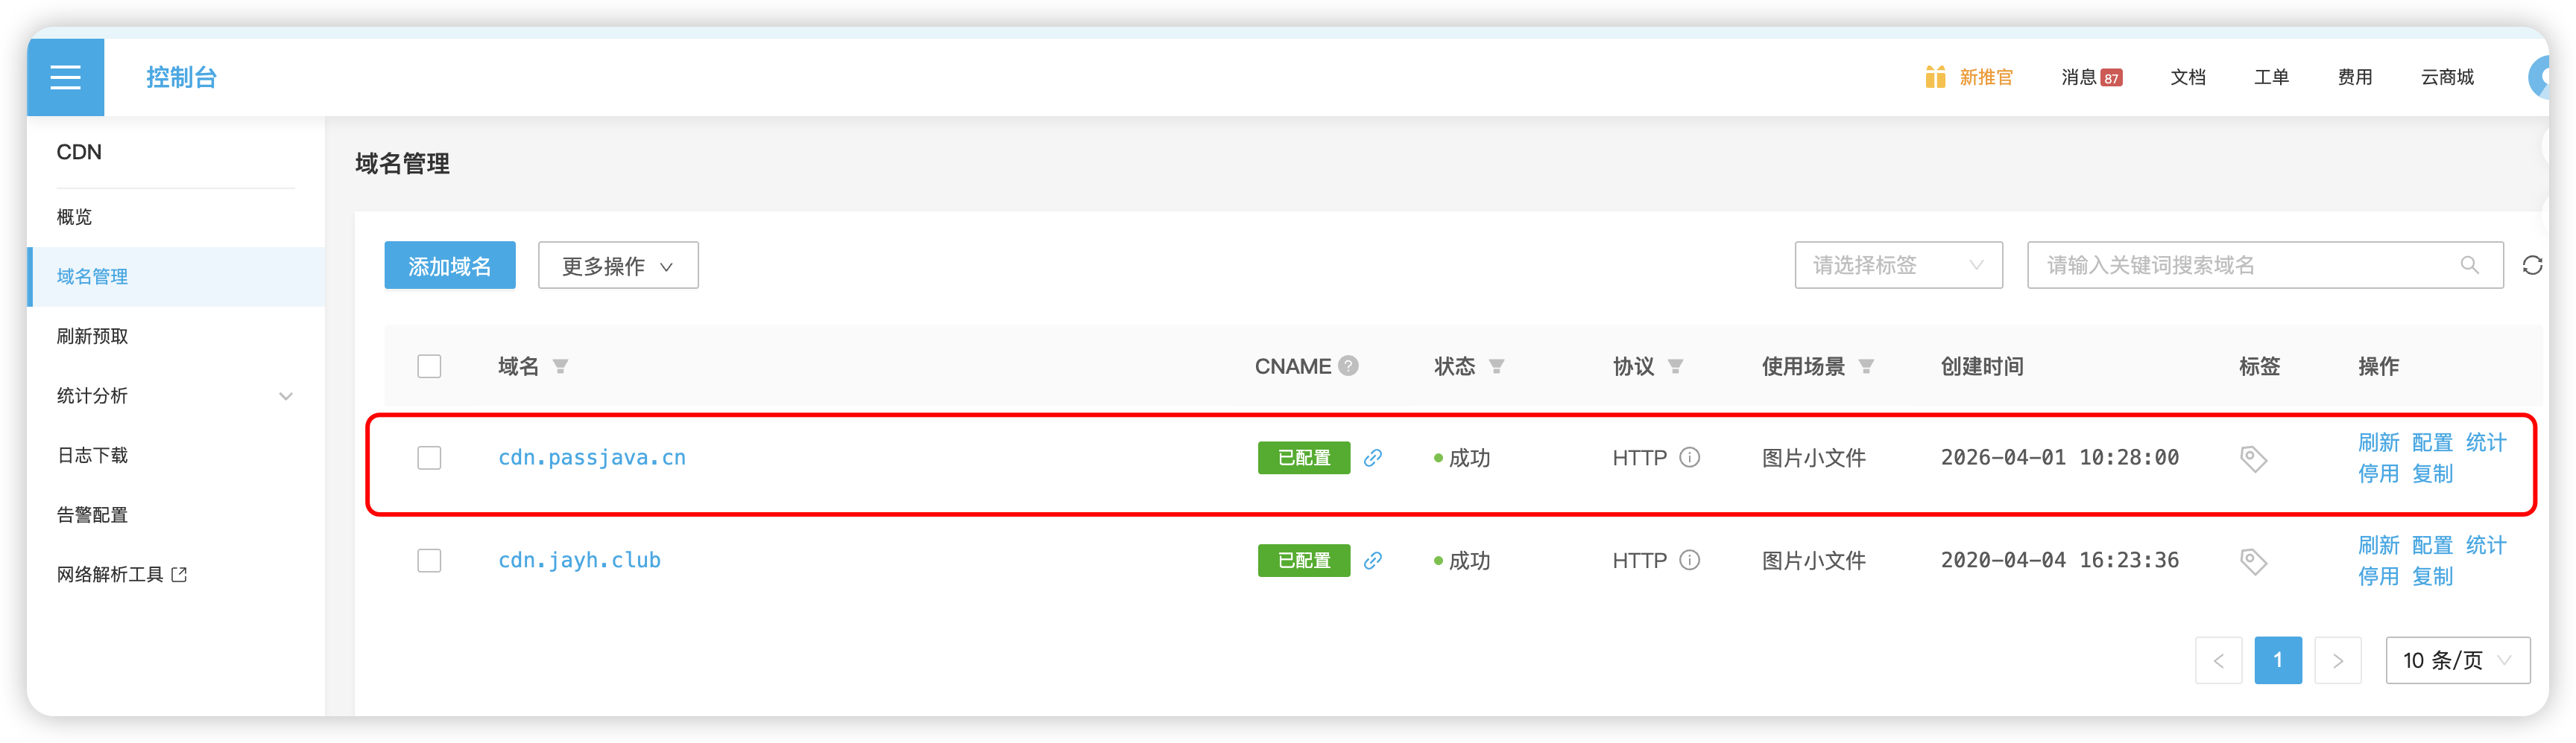
Task: Click the CNAME help question mark icon
Action: tap(1348, 366)
